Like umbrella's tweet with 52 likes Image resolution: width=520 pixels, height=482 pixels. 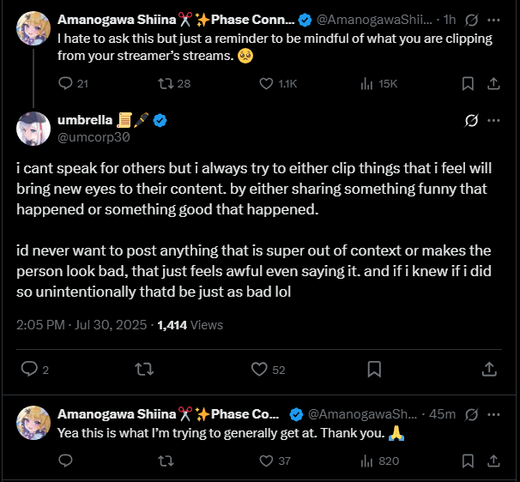[260, 369]
